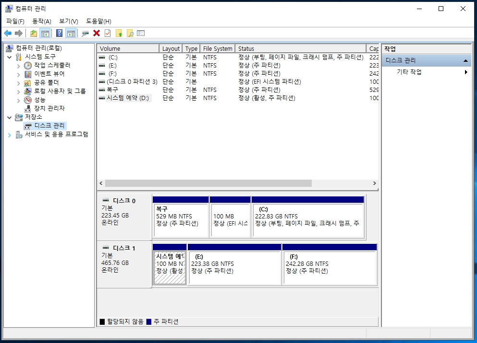Select the (F:) 242.28 GB partition block
This screenshot has width=477, height=343.
pos(330,264)
